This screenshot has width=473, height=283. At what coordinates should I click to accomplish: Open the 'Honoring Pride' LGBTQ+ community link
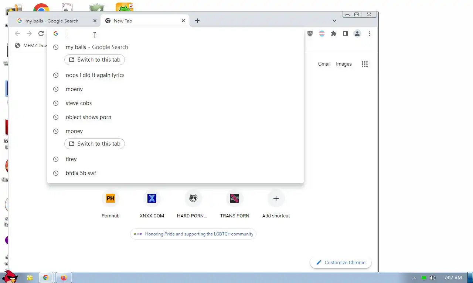193,234
